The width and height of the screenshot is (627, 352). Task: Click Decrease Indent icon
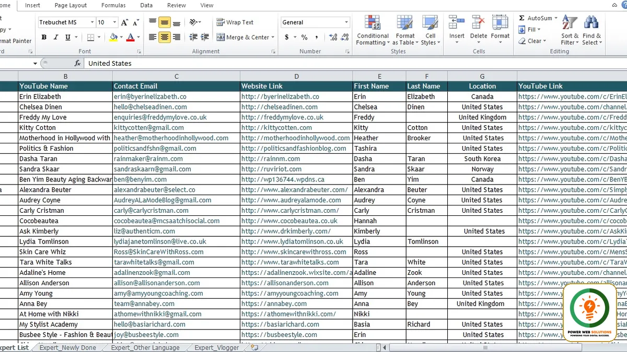(x=193, y=37)
